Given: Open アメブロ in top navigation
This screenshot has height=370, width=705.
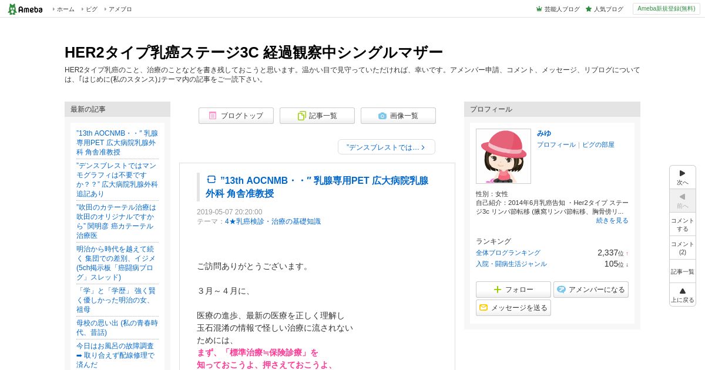Looking at the screenshot, I should tap(120, 9).
